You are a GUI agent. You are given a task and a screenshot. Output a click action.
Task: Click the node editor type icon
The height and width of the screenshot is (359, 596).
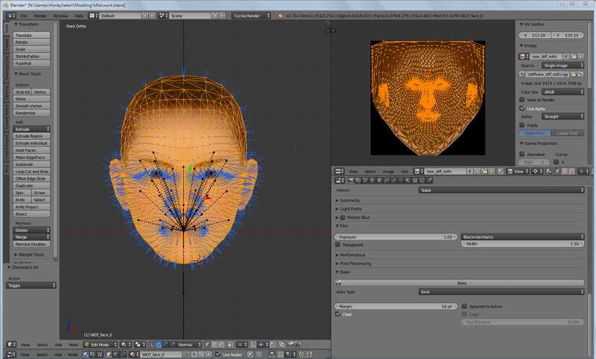(x=10, y=355)
